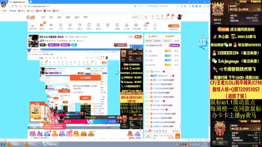This screenshot has width=262, height=147.
Task: Expand the 视频 dropdown menu
Action: tap(68, 17)
